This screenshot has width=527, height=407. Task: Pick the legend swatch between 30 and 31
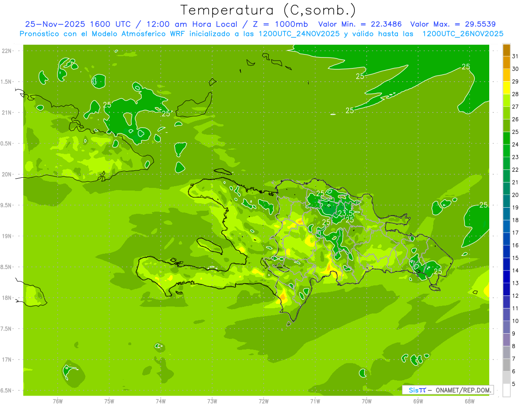(x=506, y=63)
